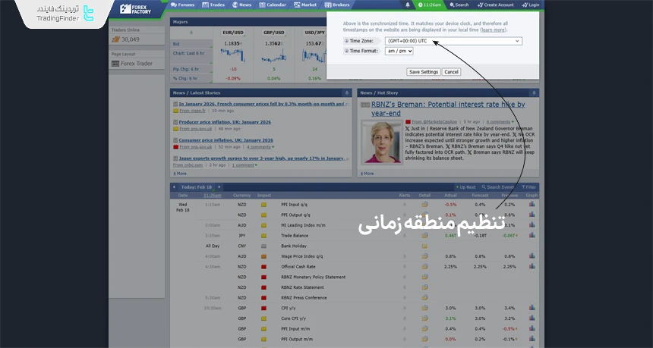Click Search Events in calendar
The height and width of the screenshot is (348, 653).
(498, 187)
